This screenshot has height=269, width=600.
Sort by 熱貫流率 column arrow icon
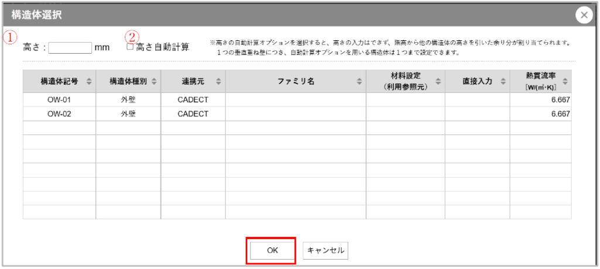coord(565,81)
